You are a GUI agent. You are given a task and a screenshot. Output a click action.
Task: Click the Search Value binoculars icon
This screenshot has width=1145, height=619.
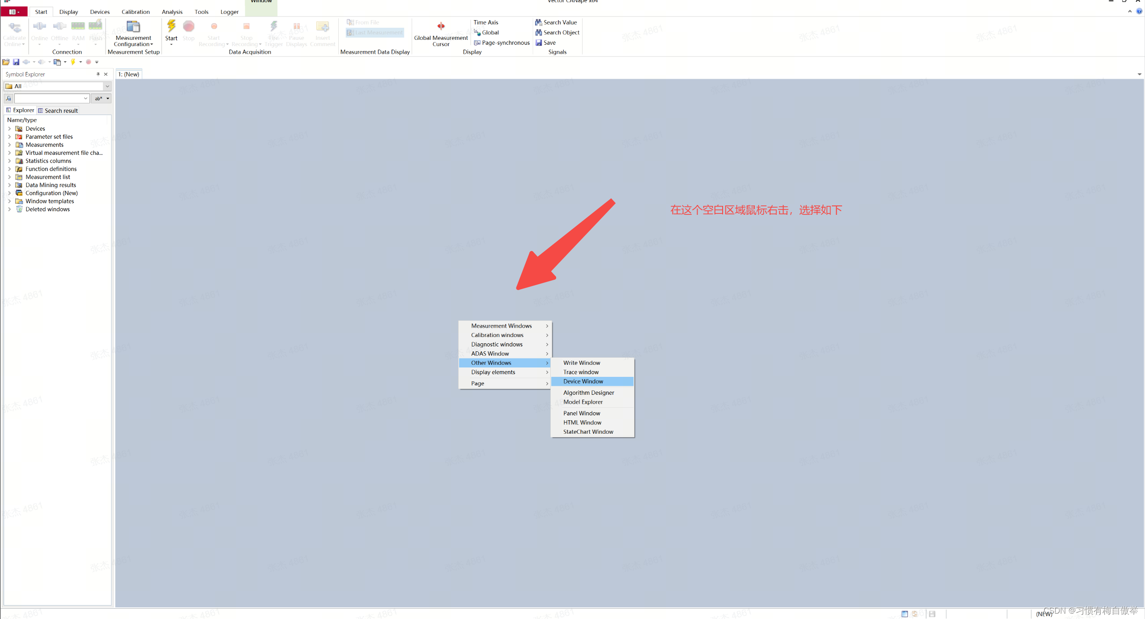tap(539, 22)
